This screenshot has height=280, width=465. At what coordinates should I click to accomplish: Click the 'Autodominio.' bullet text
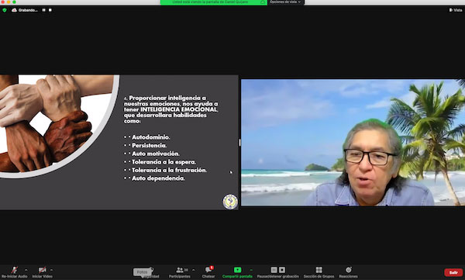(x=151, y=137)
